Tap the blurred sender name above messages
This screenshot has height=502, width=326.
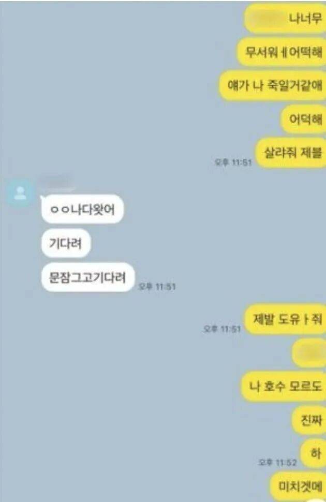point(56,181)
